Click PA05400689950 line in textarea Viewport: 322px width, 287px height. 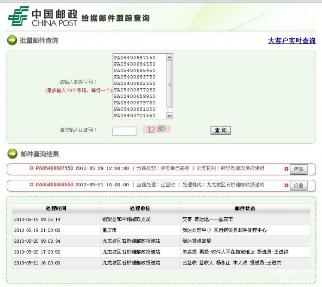135,96
